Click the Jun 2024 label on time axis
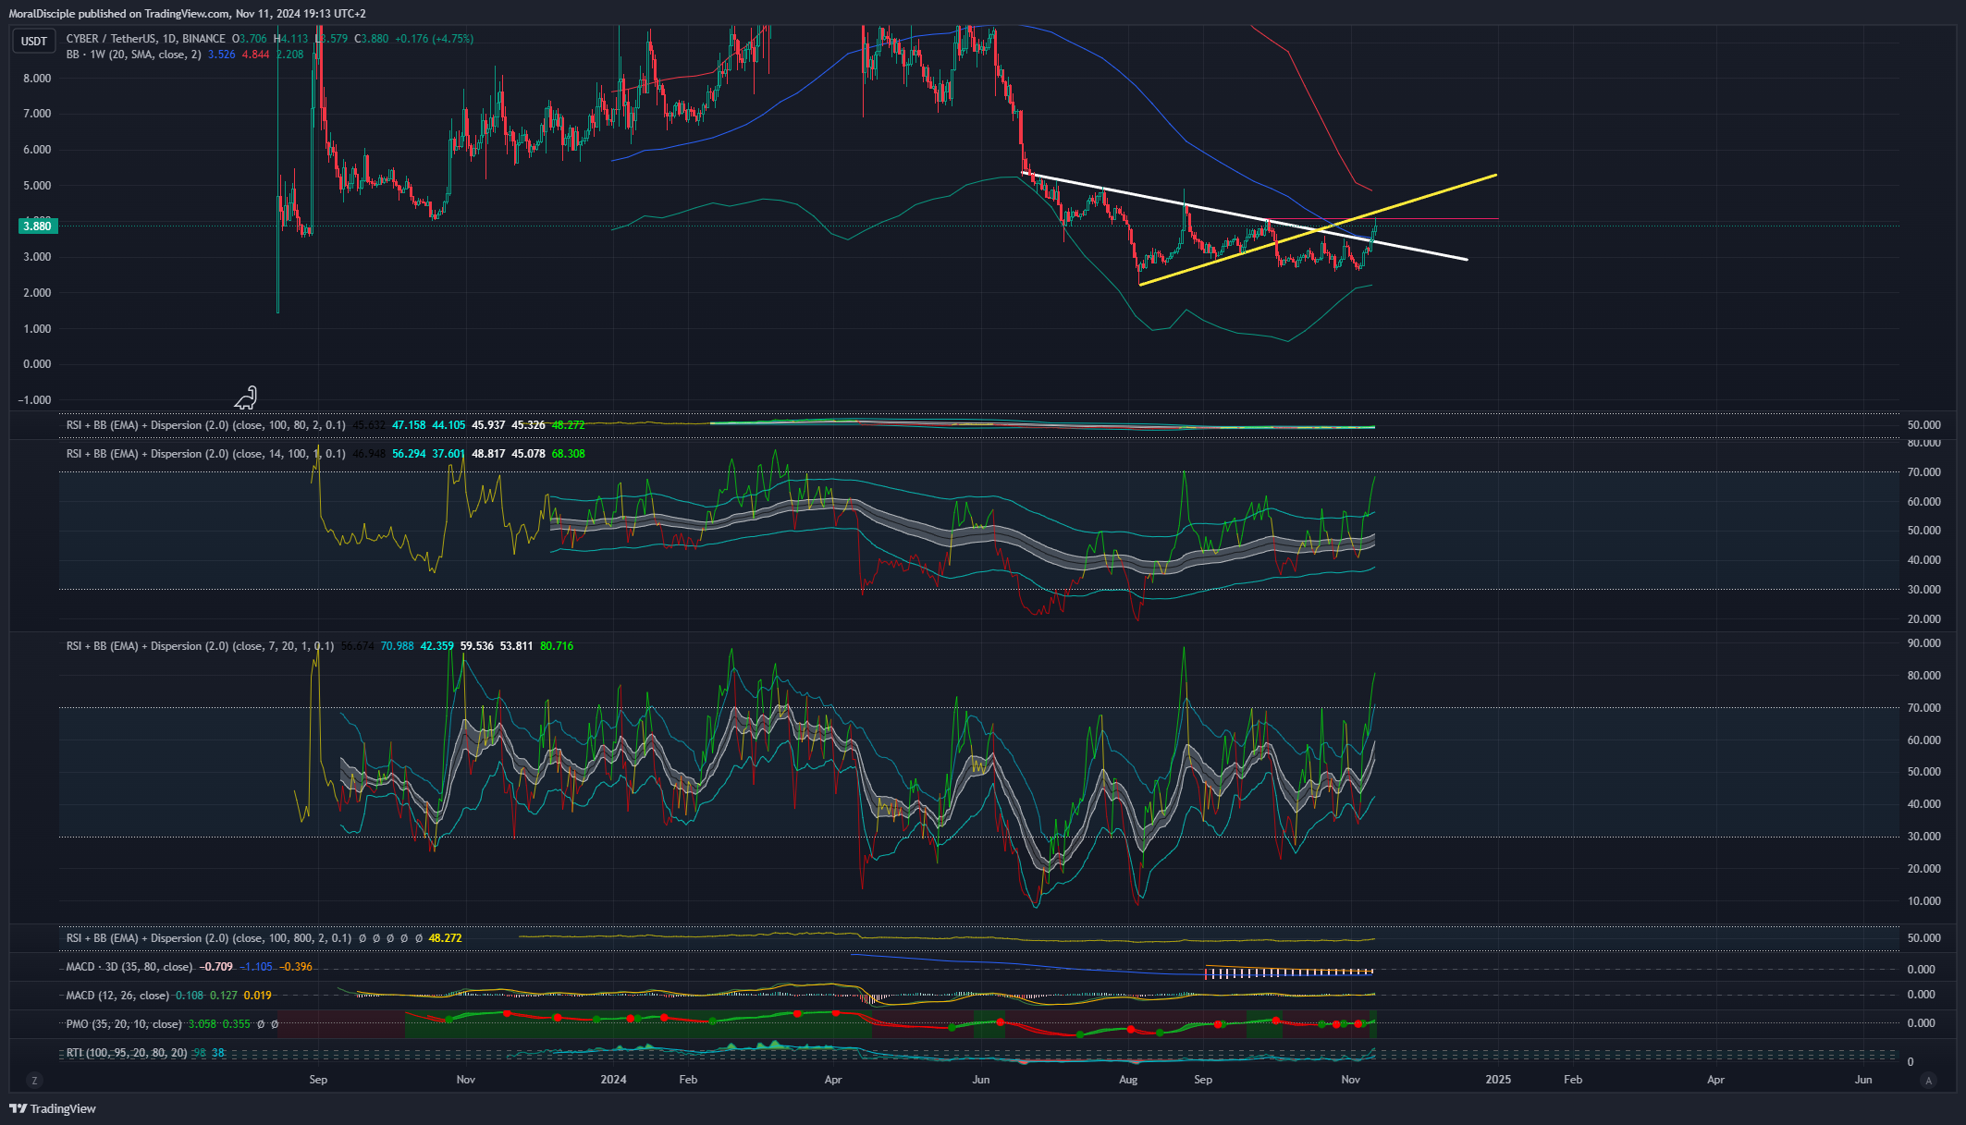The width and height of the screenshot is (1966, 1125). (981, 1080)
